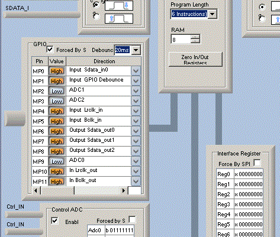The height and width of the screenshot is (237, 280).
Task: Click RAM stepper arrows
Action: tap(195, 39)
